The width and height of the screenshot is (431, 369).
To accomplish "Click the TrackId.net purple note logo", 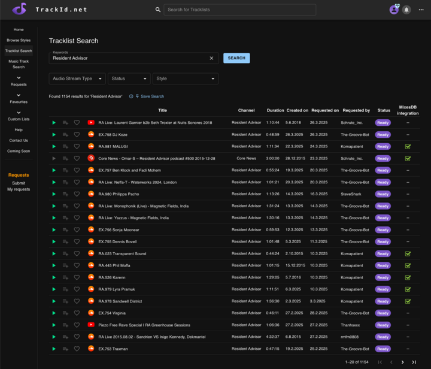I will coord(19,9).
